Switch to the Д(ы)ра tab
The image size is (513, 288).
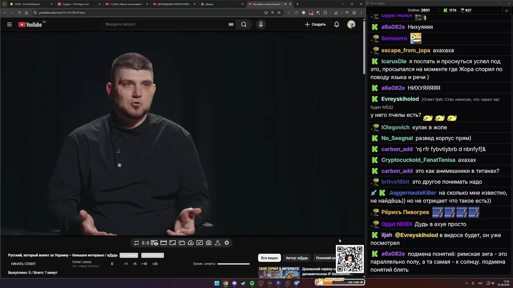222,4
